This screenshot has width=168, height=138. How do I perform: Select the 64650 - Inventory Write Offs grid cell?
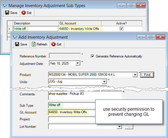click(80, 29)
